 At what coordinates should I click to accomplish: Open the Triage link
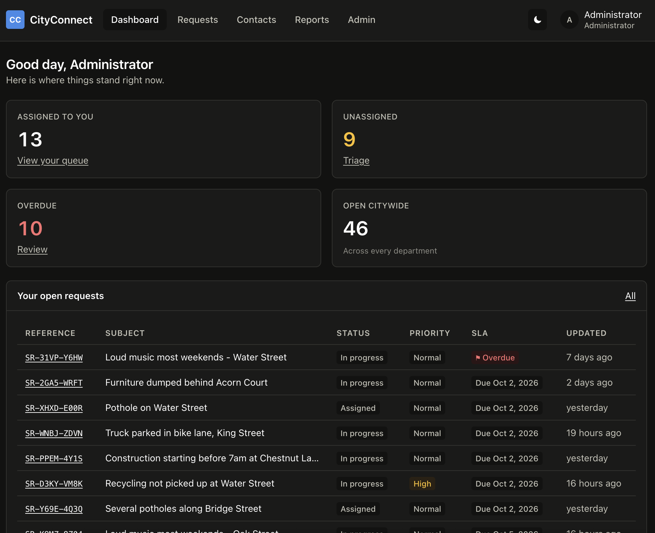(356, 161)
